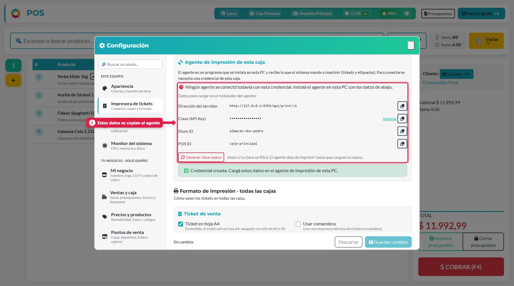Image resolution: width=514 pixels, height=286 pixels.
Task: Open Precios y productos settings
Action: click(130, 217)
